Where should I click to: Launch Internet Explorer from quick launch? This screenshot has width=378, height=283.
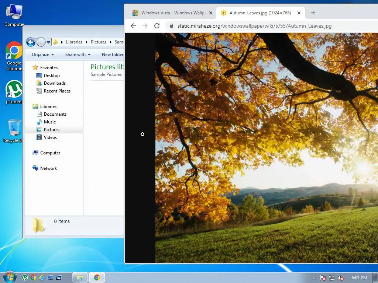tap(42, 278)
